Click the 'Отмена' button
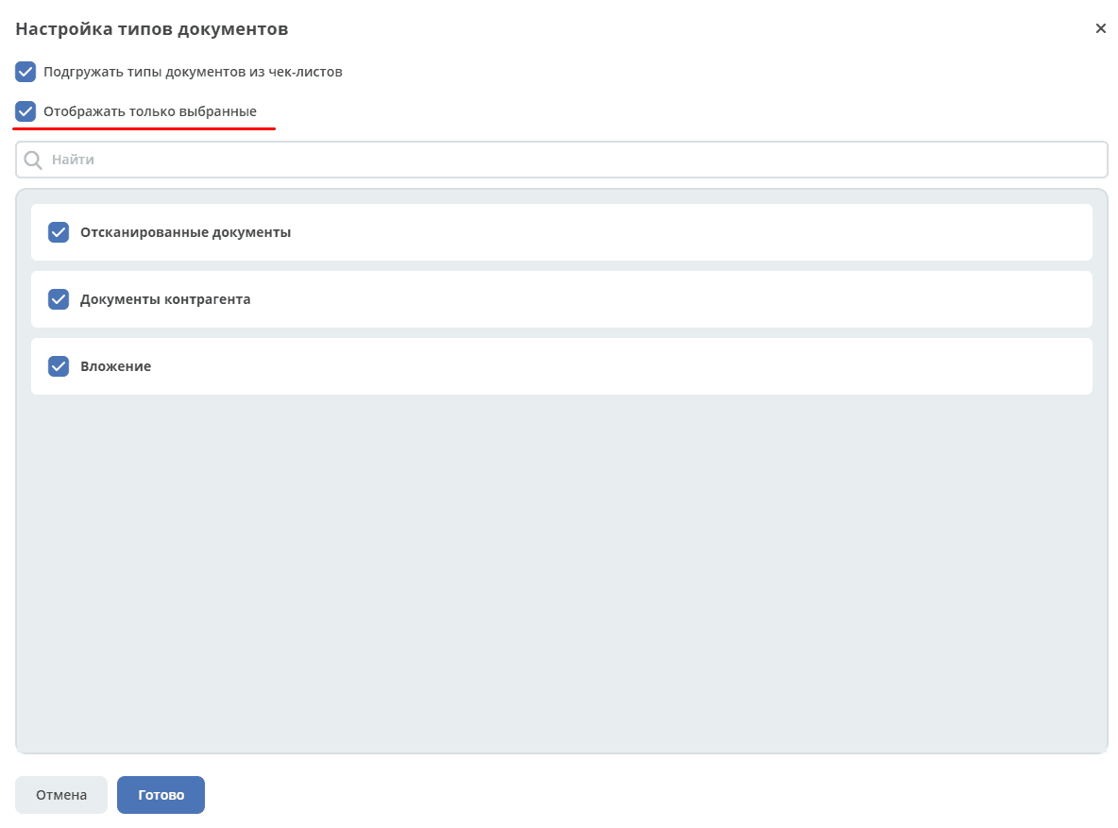The width and height of the screenshot is (1118, 828). click(61, 794)
